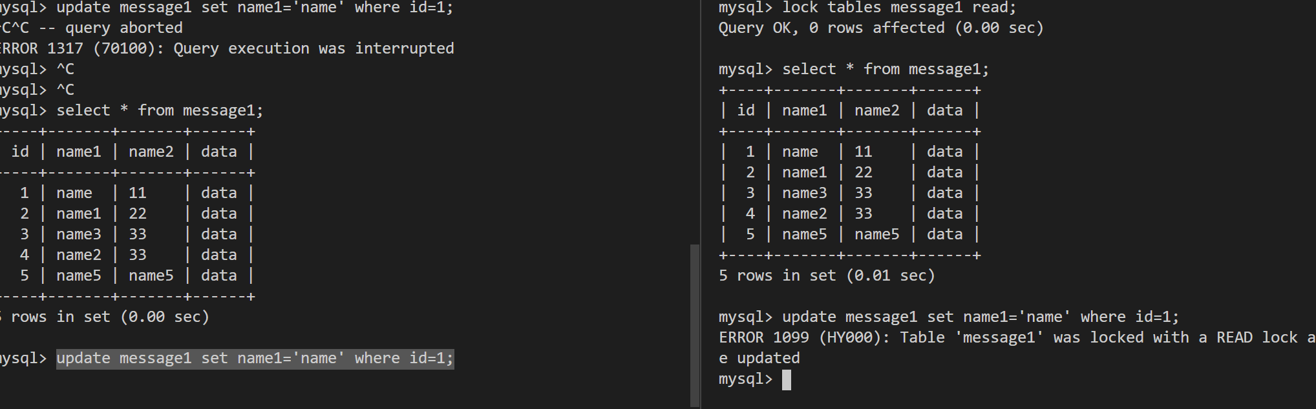Click the left pane vertical scrollbar

coord(695,326)
